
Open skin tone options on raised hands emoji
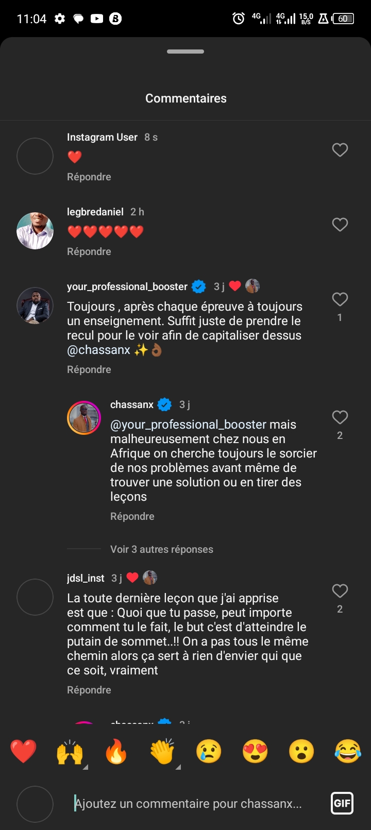click(70, 753)
